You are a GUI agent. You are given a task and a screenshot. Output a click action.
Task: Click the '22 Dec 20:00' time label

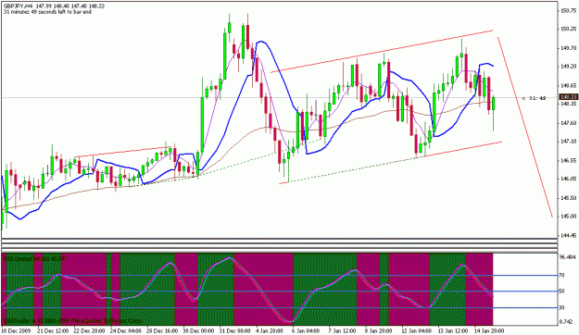(90, 330)
